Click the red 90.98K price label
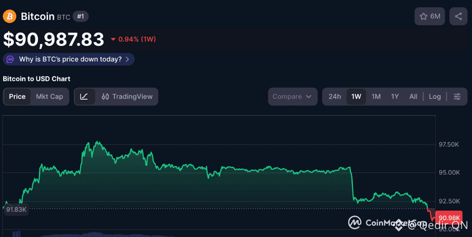Image resolution: width=472 pixels, height=237 pixels. tap(448, 218)
